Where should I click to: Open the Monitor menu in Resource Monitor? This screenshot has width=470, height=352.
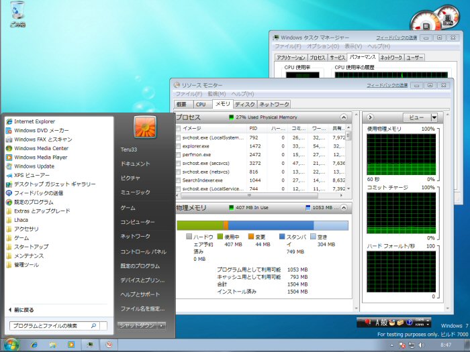217,94
